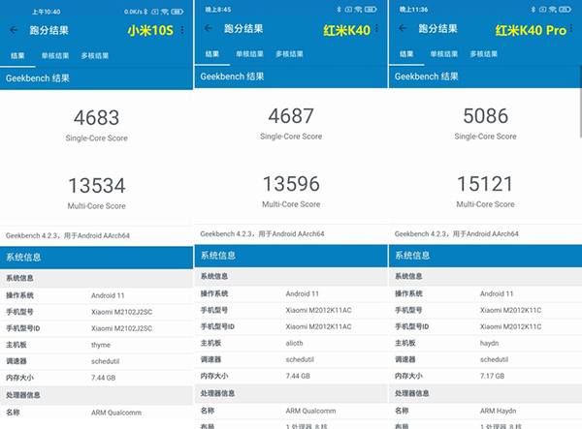582x429 pixels.
Task: Open 单核结果 tab on K40 Pro screen
Action: 442,54
